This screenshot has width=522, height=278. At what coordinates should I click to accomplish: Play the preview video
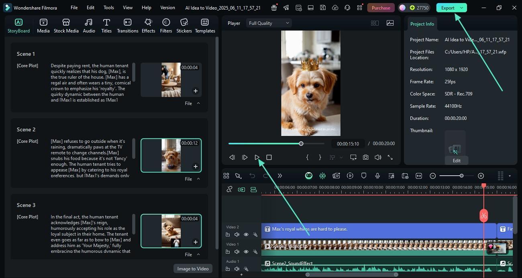click(257, 157)
